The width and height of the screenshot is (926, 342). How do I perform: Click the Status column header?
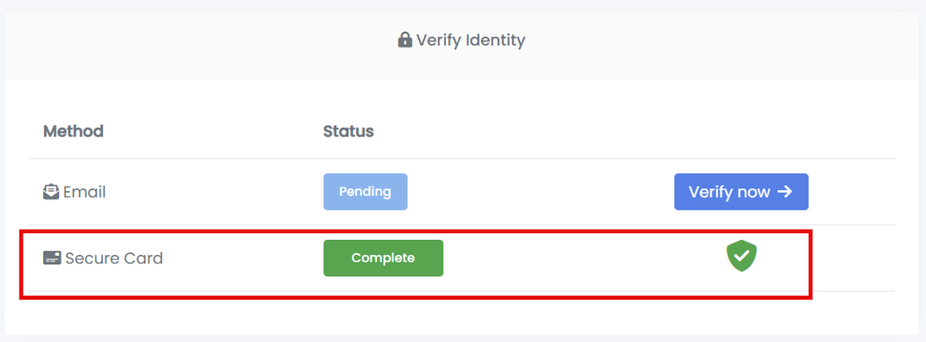349,131
